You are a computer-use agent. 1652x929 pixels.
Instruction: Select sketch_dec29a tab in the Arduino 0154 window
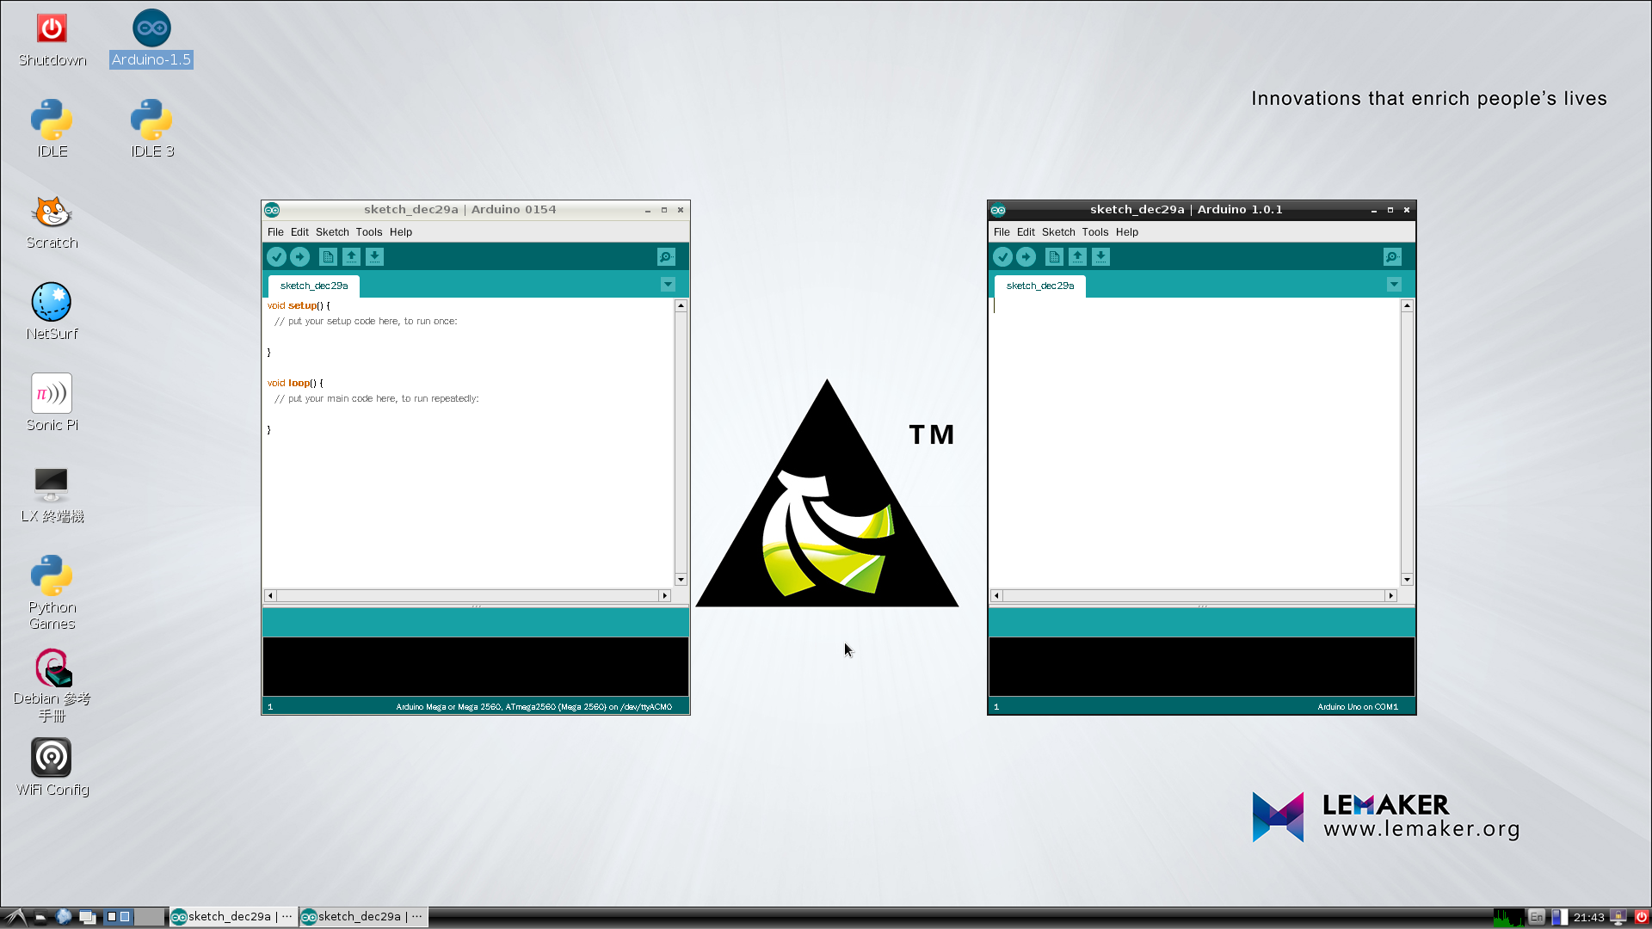click(x=314, y=286)
